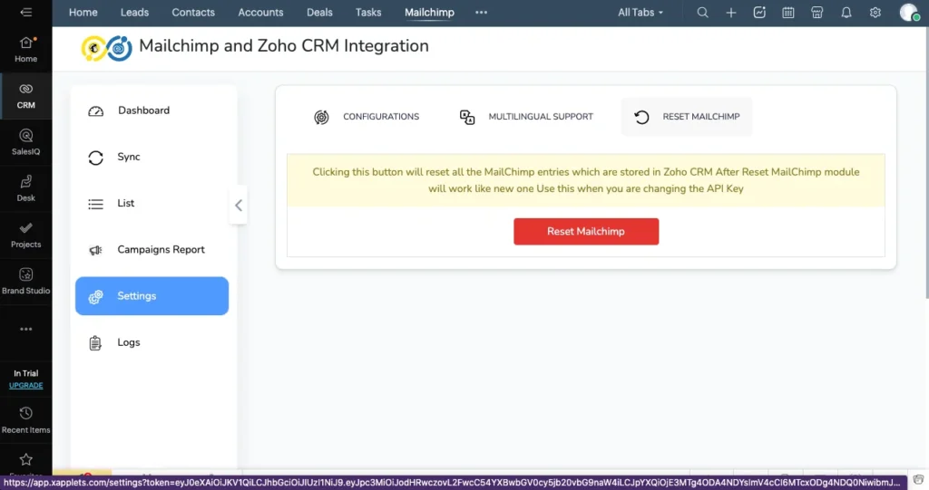The width and height of the screenshot is (929, 490).
Task: Open the user profile avatar
Action: (909, 13)
